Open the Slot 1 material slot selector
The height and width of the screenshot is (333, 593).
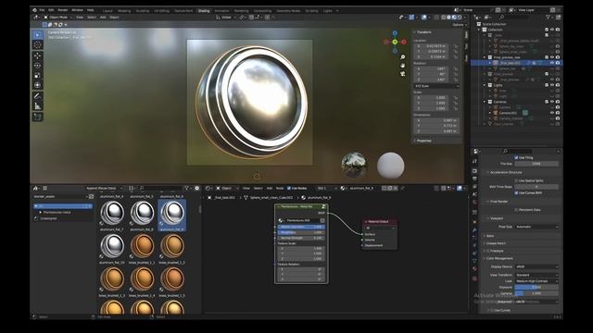(x=326, y=188)
